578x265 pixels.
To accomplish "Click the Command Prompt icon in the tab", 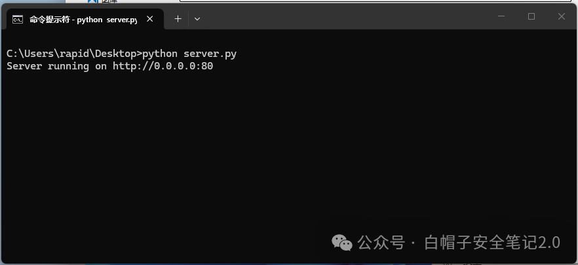I will 17,19.
